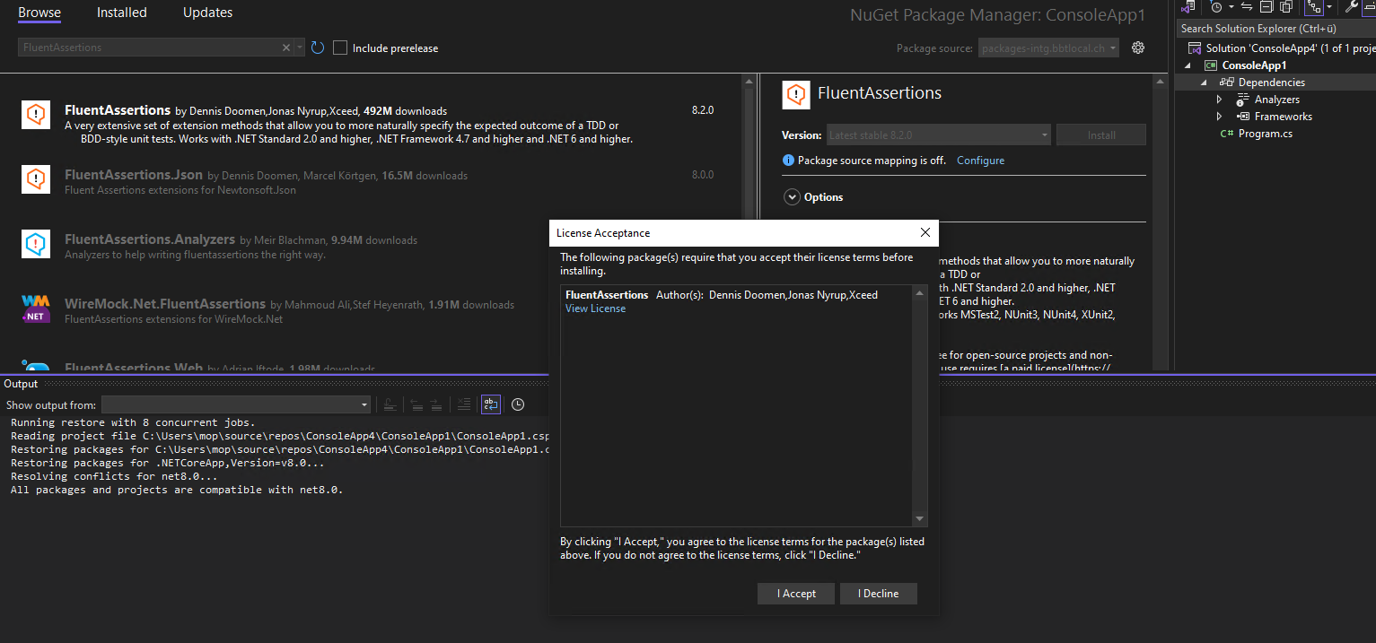Click FluentAssertions logo in details pane
This screenshot has height=643, width=1376.
[x=796, y=94]
